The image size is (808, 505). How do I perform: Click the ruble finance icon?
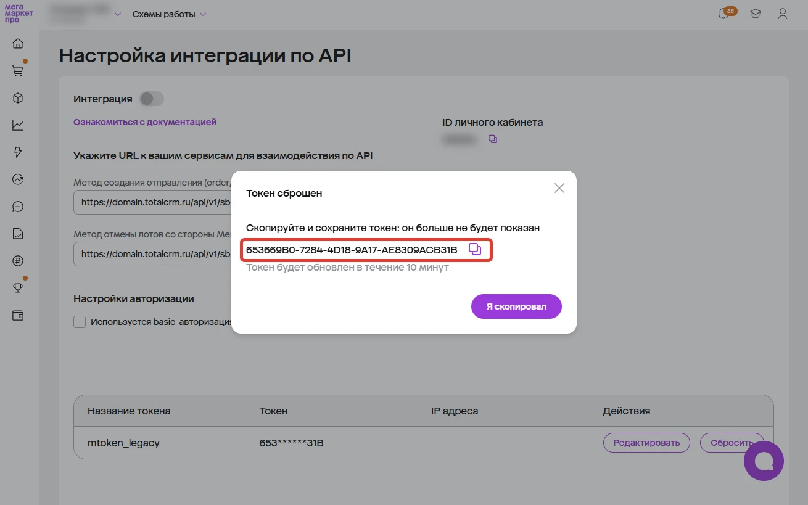click(x=18, y=261)
